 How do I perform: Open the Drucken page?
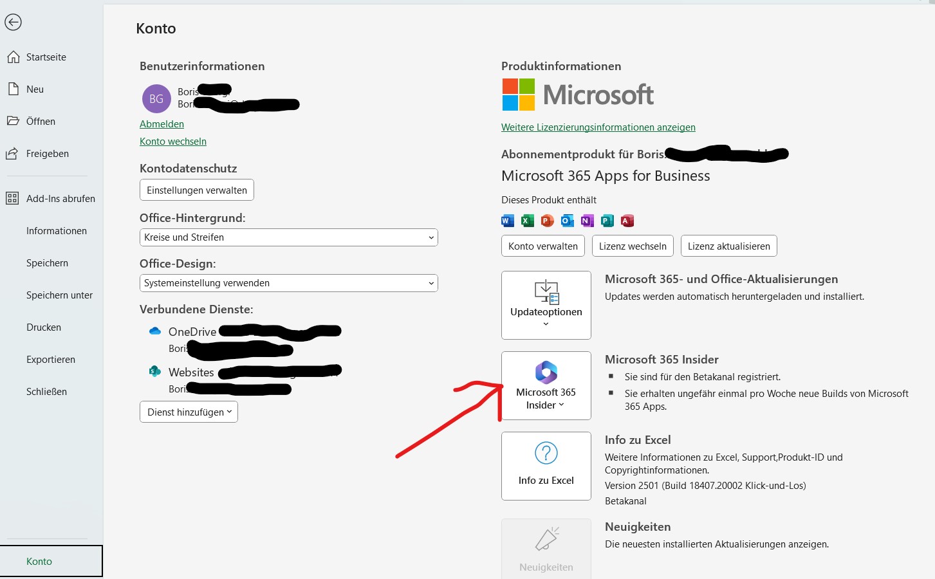pos(44,327)
